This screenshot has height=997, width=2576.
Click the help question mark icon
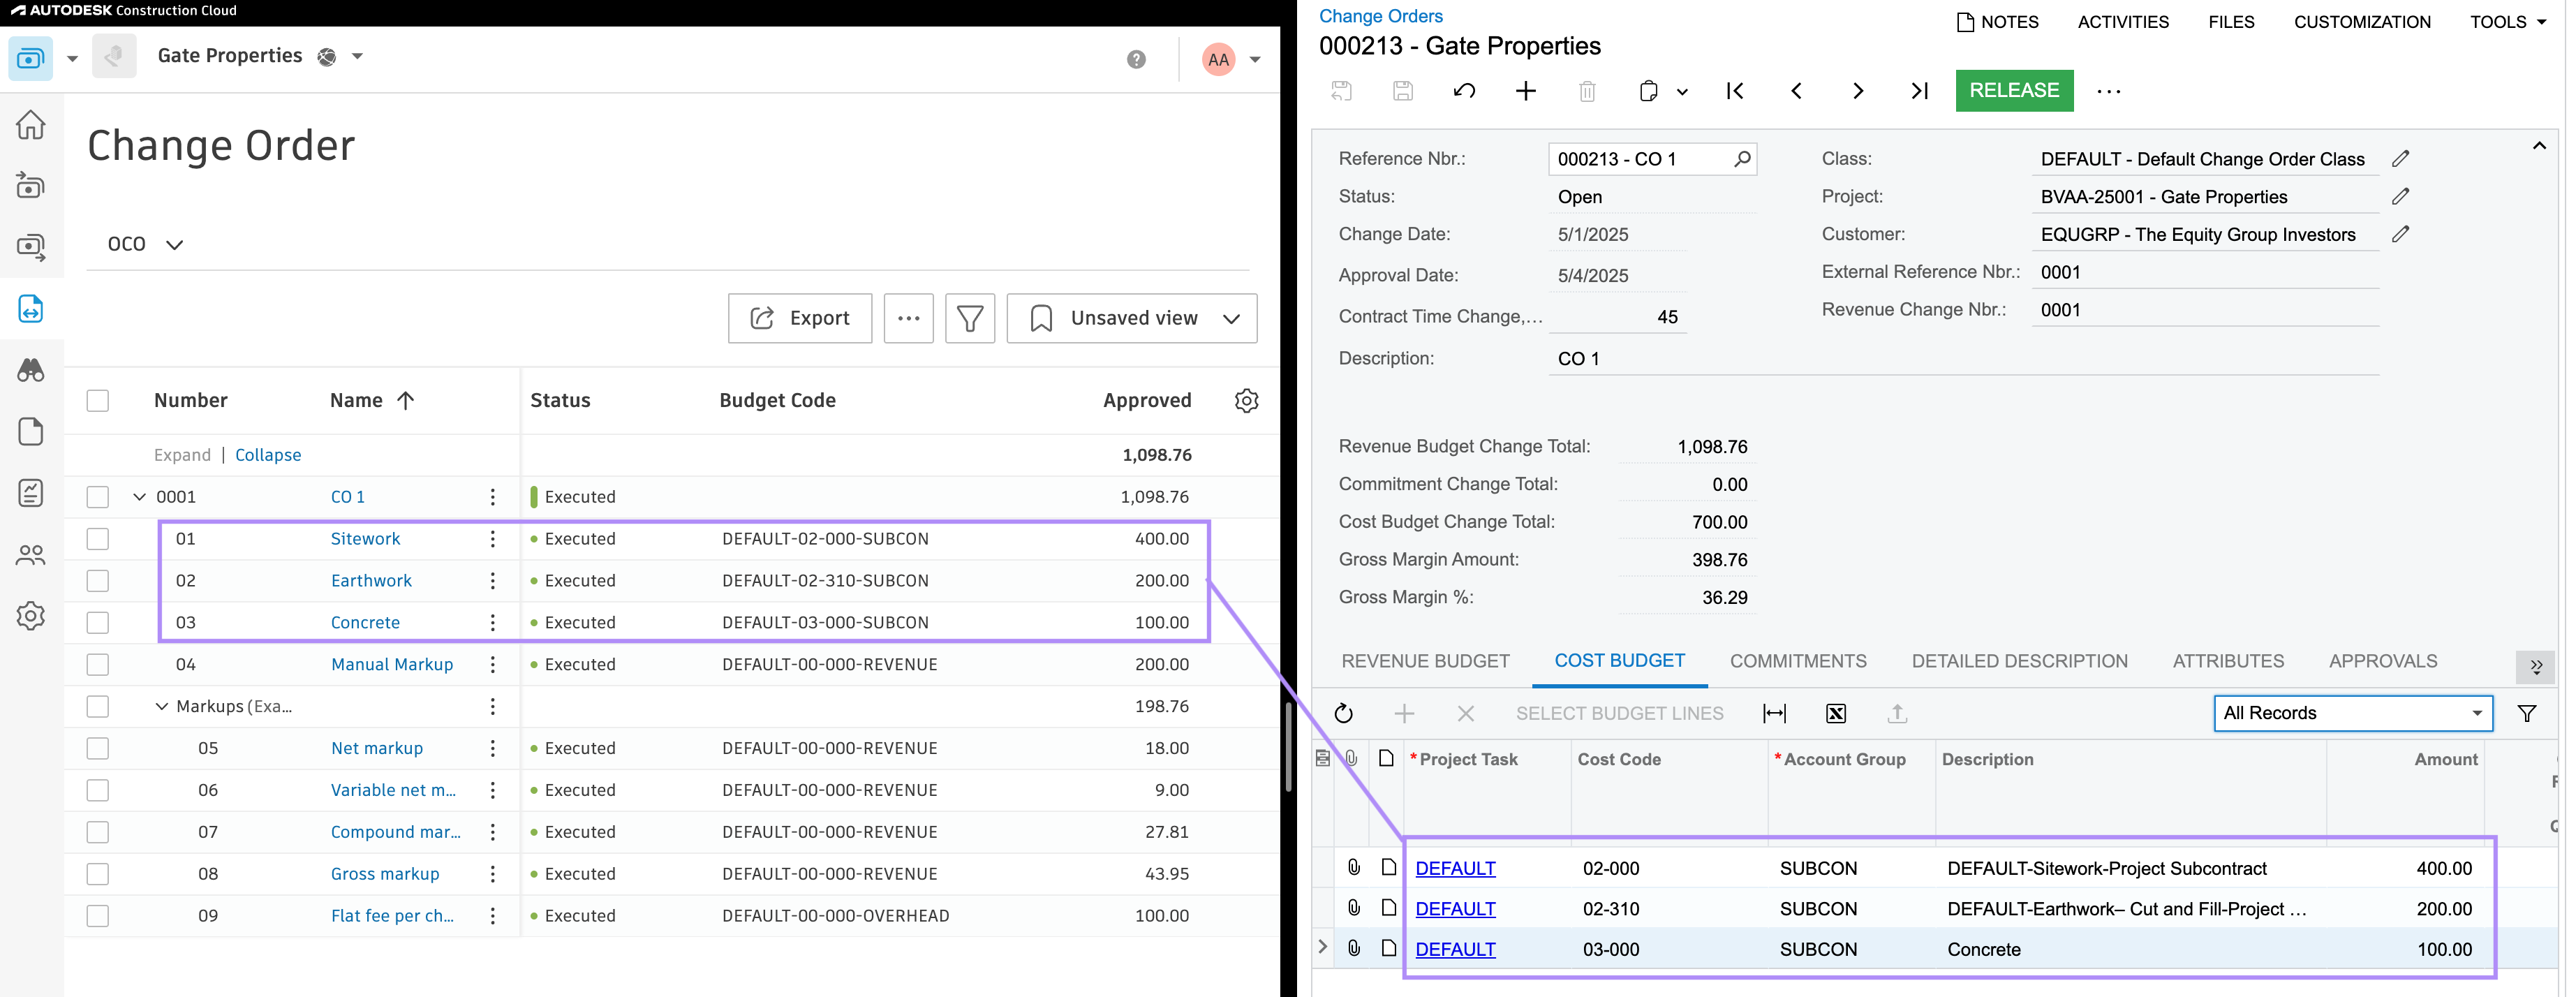1136,59
